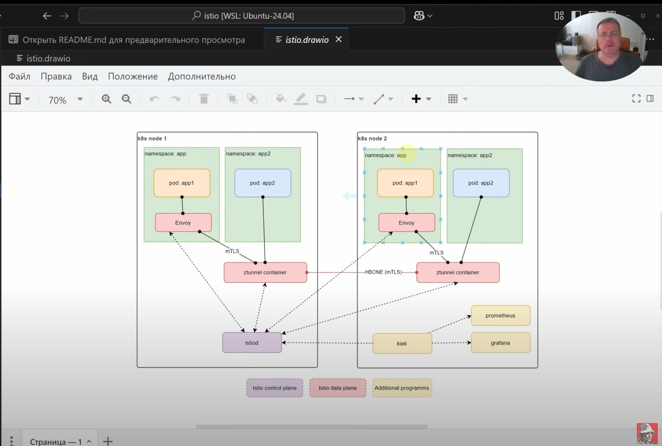
Task: Switch to the README.md preview tab
Action: [x=127, y=40]
